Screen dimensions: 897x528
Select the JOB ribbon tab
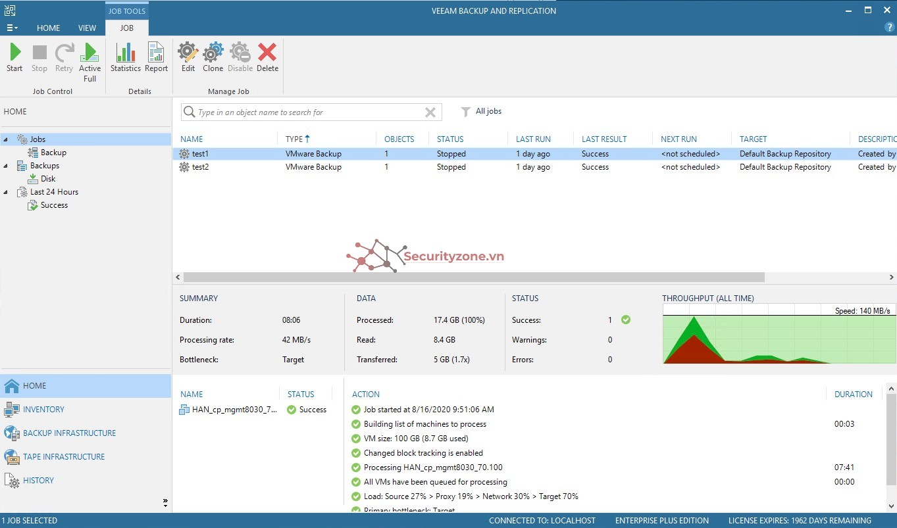(x=126, y=28)
